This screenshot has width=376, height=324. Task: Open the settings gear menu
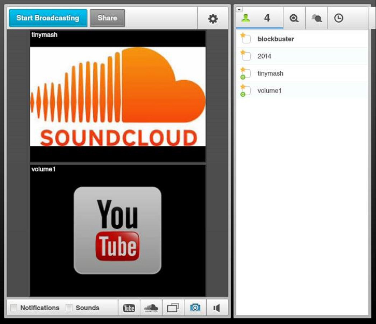point(213,19)
